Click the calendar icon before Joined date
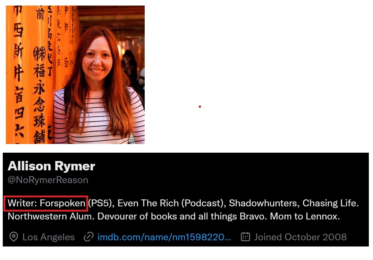This screenshot has width=373, height=260. (245, 237)
